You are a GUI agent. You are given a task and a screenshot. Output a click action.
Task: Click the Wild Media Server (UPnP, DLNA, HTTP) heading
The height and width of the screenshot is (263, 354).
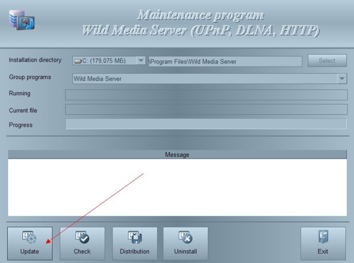pyautogui.click(x=201, y=30)
